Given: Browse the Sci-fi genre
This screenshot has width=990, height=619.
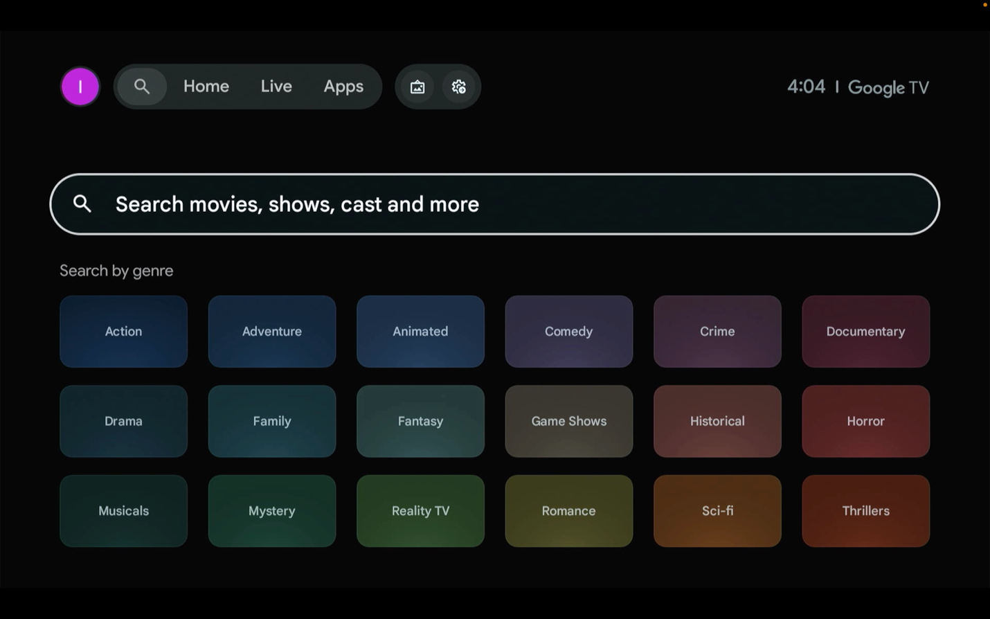Looking at the screenshot, I should [x=717, y=511].
